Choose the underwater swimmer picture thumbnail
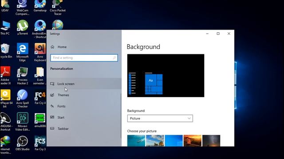 (x=136, y=140)
